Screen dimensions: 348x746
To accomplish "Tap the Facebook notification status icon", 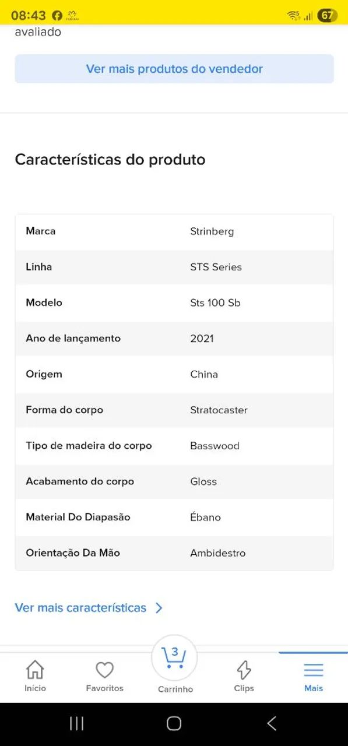I will pyautogui.click(x=57, y=16).
